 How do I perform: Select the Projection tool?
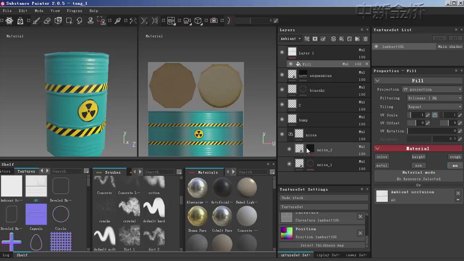tap(58, 21)
